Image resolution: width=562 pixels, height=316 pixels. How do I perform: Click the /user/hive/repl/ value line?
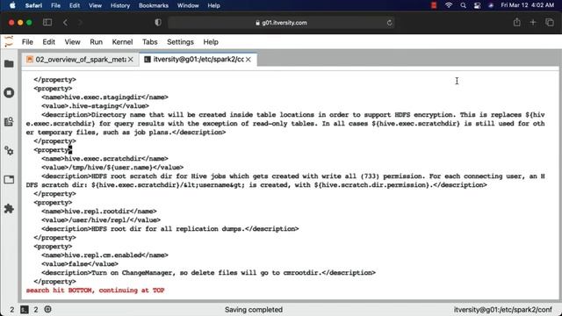tap(101, 220)
